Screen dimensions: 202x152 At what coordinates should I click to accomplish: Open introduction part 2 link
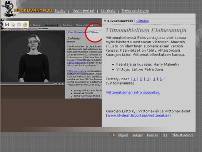pyautogui.click(x=141, y=79)
